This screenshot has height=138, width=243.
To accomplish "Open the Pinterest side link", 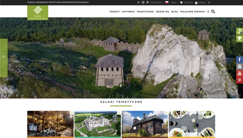I will [x=240, y=80].
